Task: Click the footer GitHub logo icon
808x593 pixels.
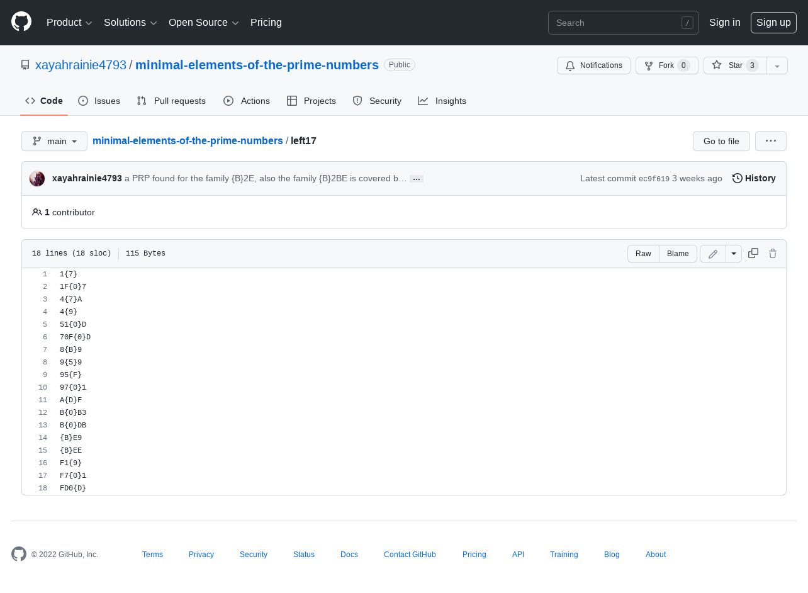Action: point(19,554)
